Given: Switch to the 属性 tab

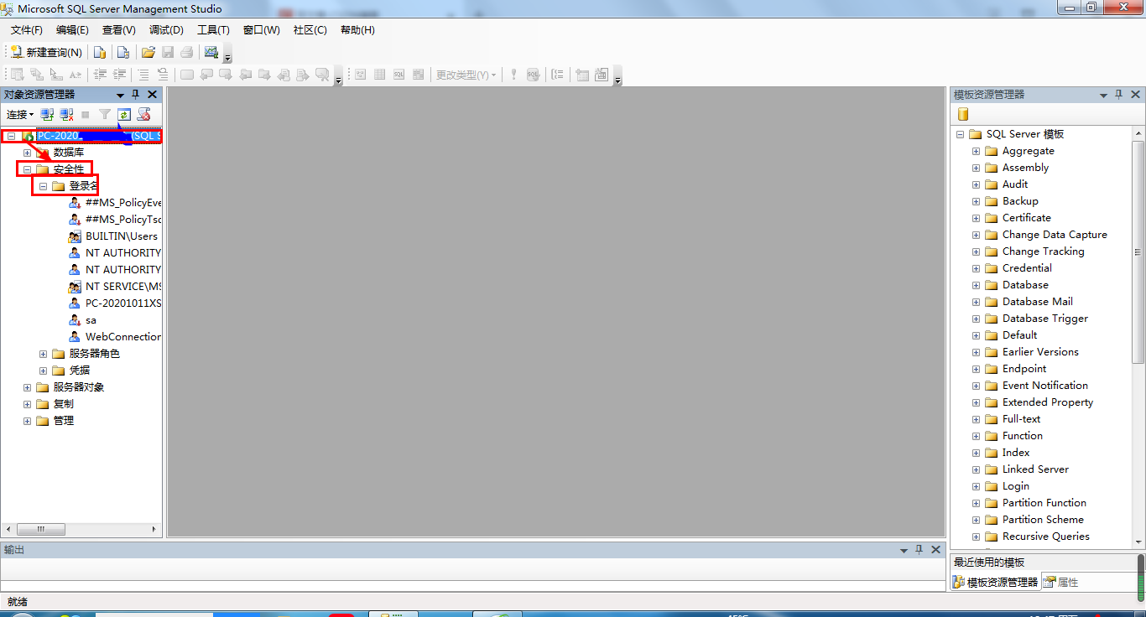Looking at the screenshot, I should click(x=1061, y=582).
